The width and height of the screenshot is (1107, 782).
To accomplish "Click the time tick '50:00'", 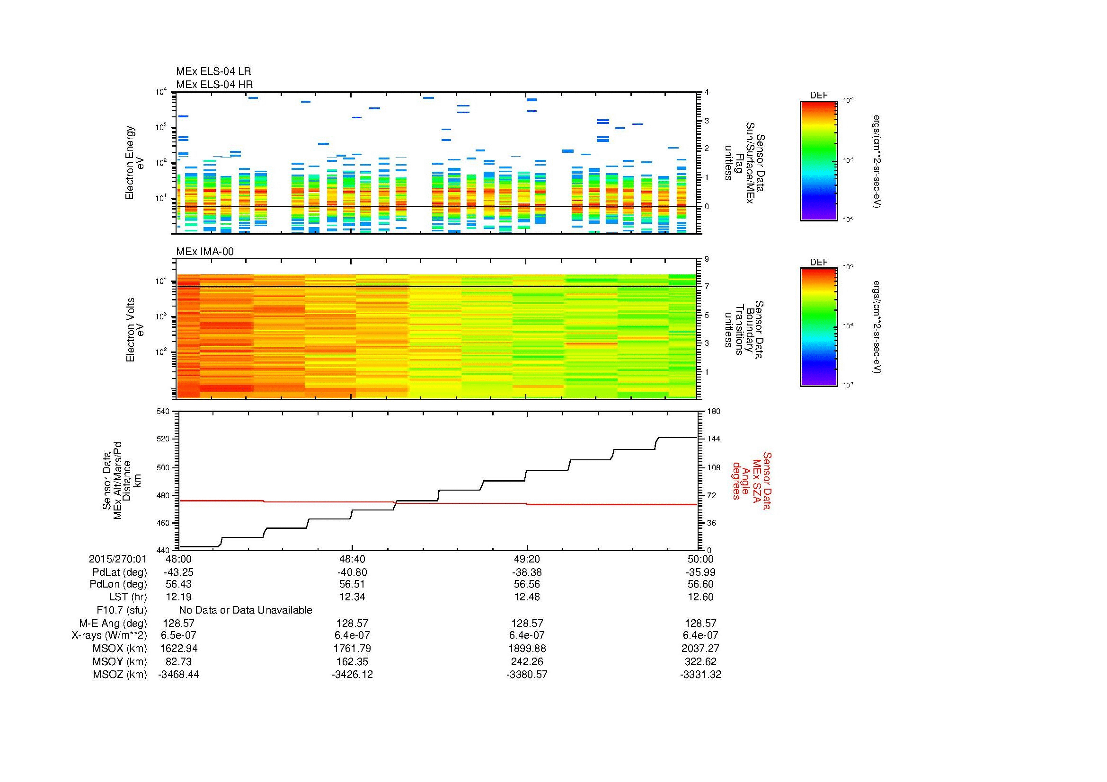I will [700, 559].
